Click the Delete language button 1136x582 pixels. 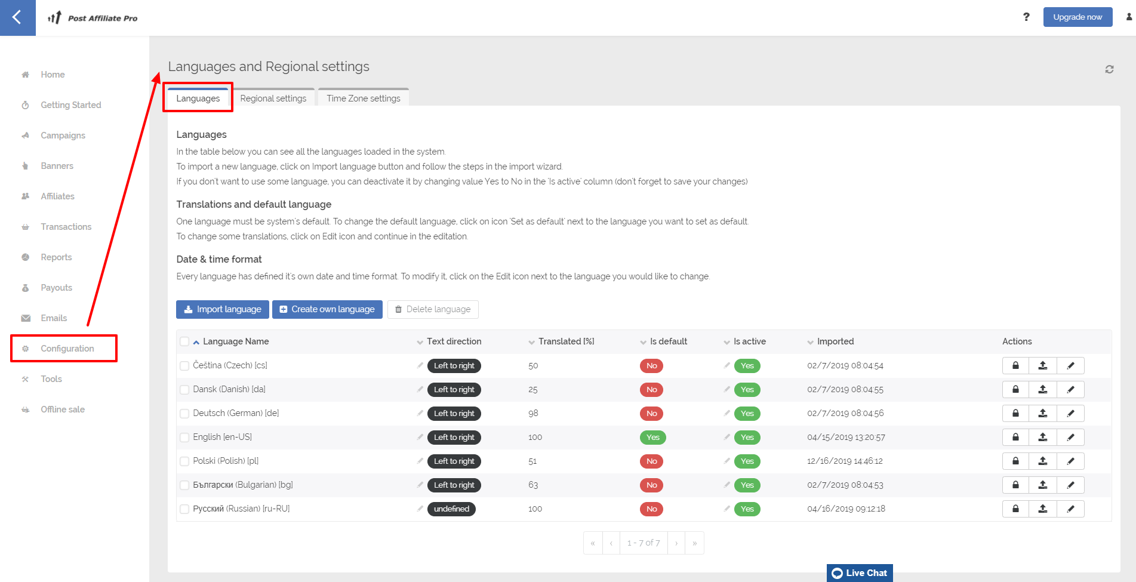click(433, 309)
